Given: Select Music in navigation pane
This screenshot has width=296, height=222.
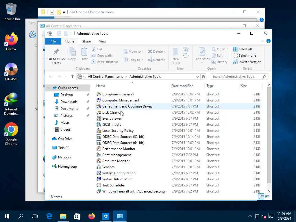Looking at the screenshot, I should 65,123.
